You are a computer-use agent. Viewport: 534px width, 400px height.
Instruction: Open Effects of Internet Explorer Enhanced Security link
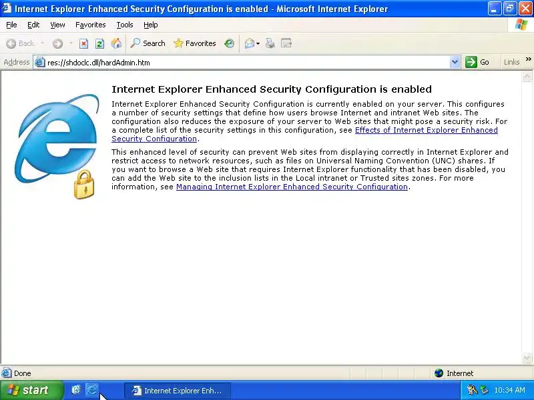click(426, 130)
